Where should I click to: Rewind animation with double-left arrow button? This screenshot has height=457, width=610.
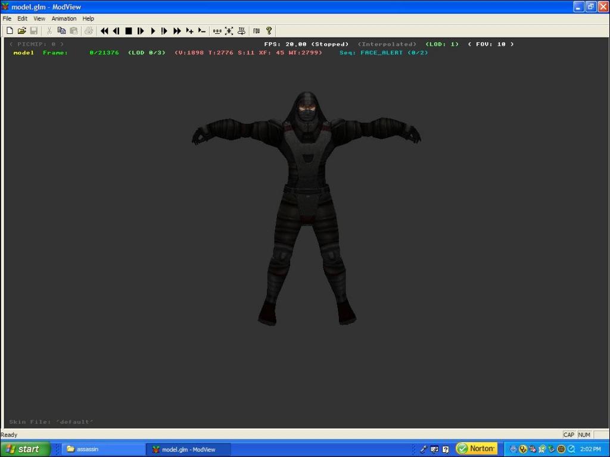click(x=104, y=31)
